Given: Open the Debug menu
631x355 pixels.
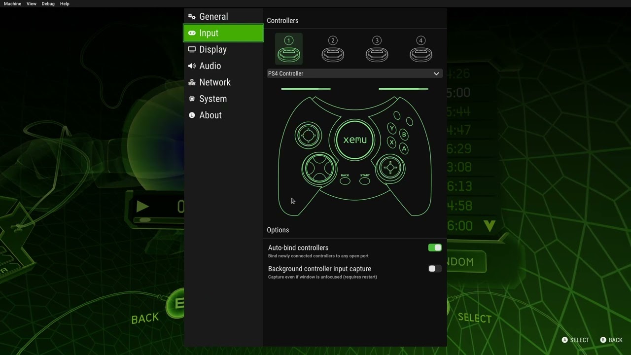Looking at the screenshot, I should pos(48,3).
